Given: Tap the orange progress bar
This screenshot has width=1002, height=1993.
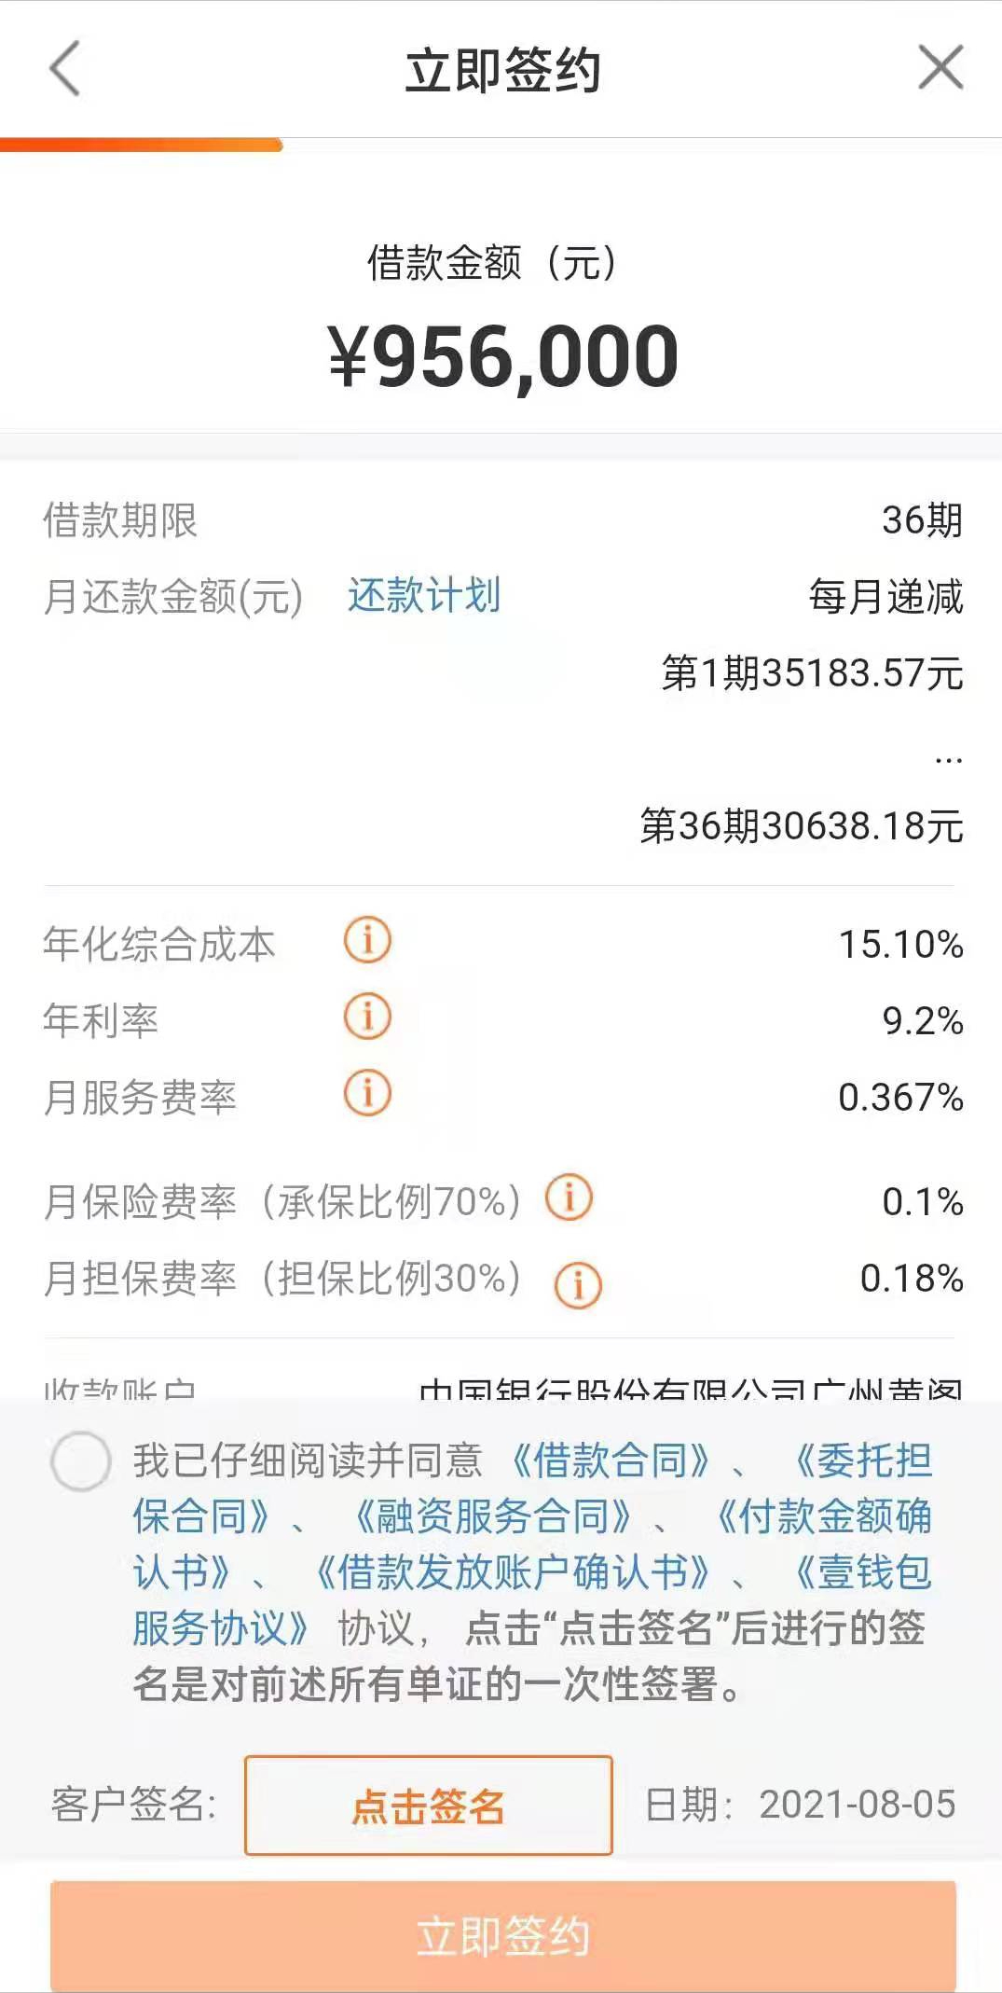Looking at the screenshot, I should coord(140,145).
